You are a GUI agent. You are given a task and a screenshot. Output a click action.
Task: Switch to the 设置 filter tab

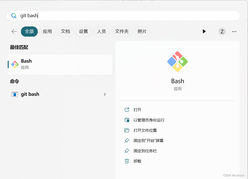tap(83, 31)
